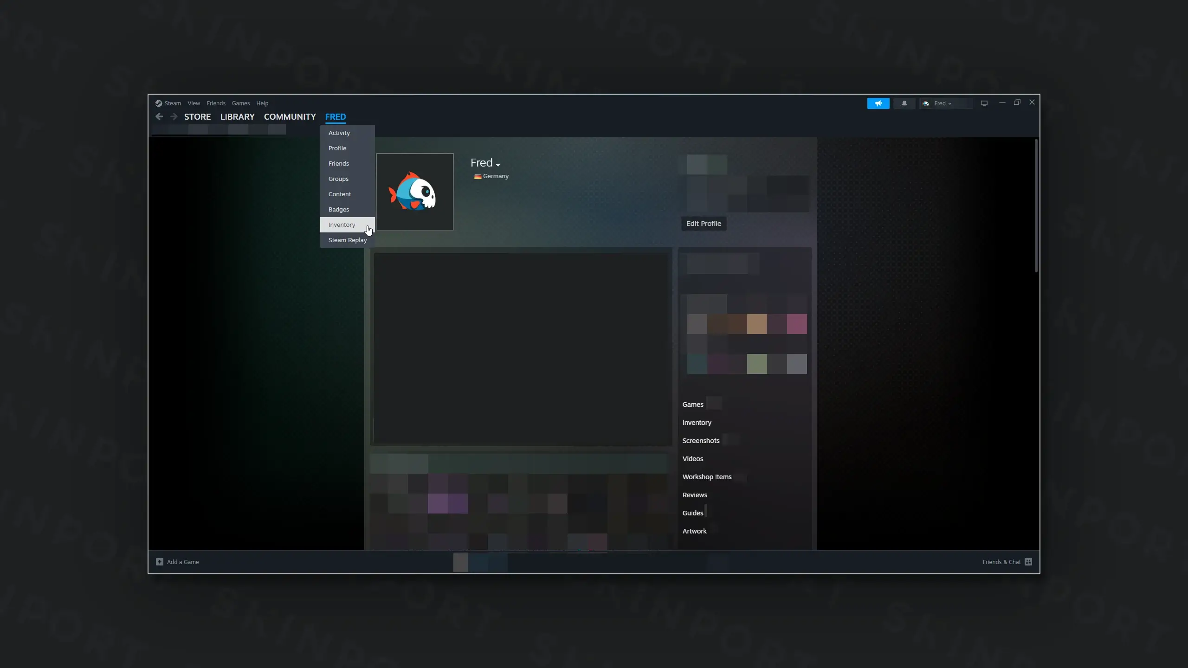Image resolution: width=1188 pixels, height=668 pixels.
Task: Click the vertical scrollbar on the right
Action: point(1036,206)
